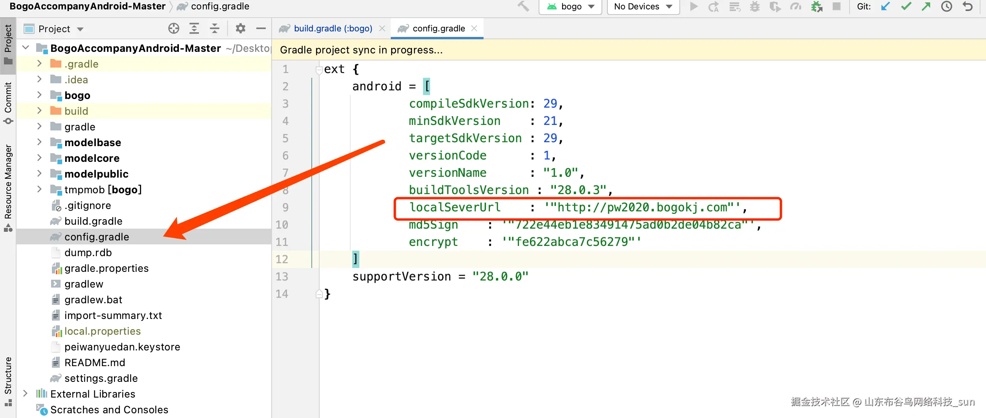Expand the bogo module folder

click(39, 95)
